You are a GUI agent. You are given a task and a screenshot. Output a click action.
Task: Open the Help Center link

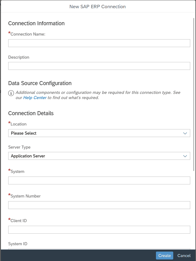pyautogui.click(x=35, y=98)
